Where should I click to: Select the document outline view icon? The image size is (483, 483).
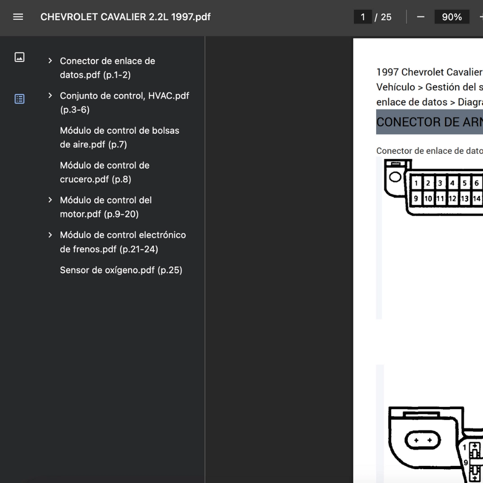(19, 99)
